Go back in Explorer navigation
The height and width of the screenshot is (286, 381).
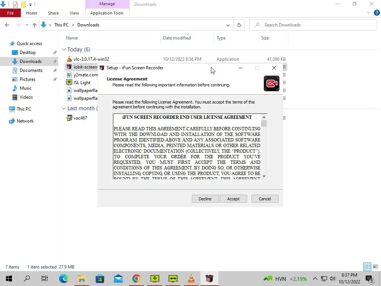point(7,25)
